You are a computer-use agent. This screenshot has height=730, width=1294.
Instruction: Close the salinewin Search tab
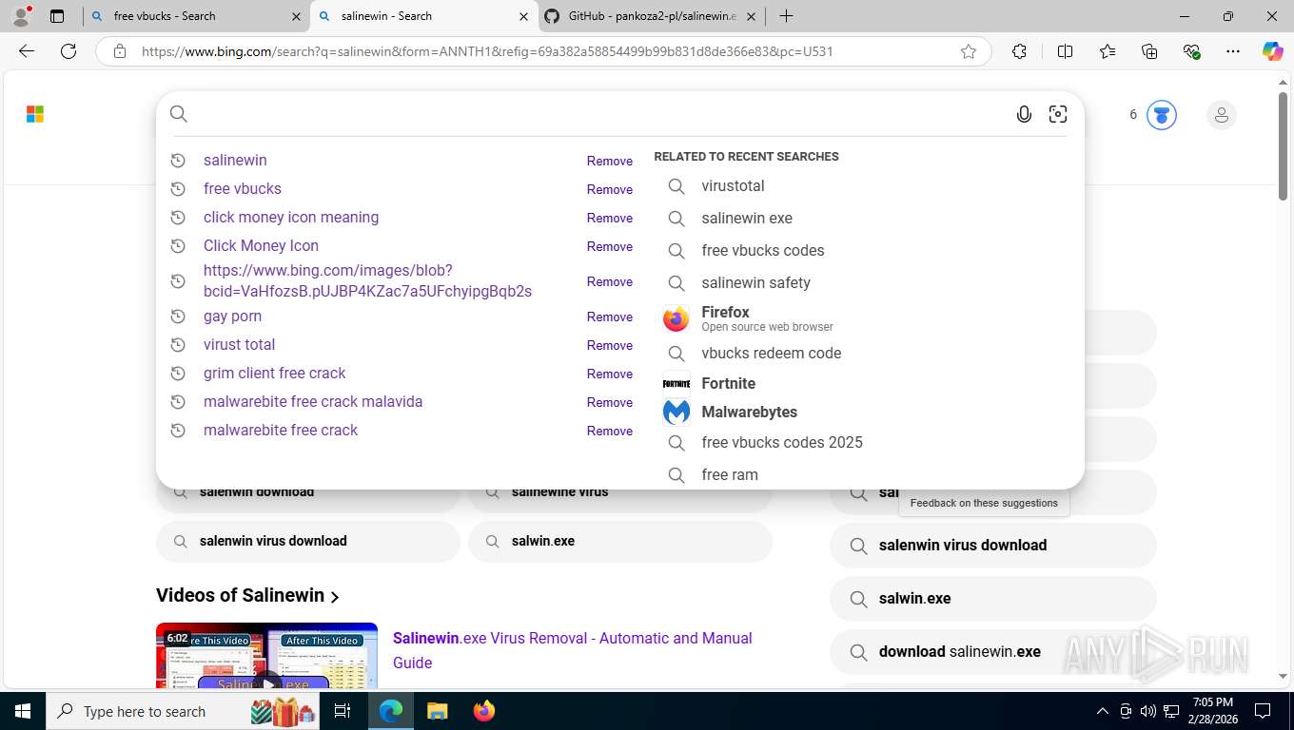(523, 16)
